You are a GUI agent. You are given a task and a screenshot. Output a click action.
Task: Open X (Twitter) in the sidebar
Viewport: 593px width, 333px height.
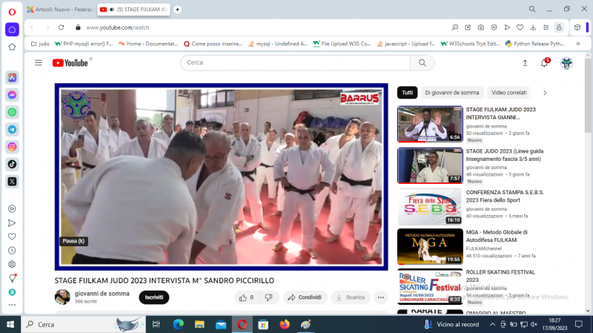(x=12, y=182)
